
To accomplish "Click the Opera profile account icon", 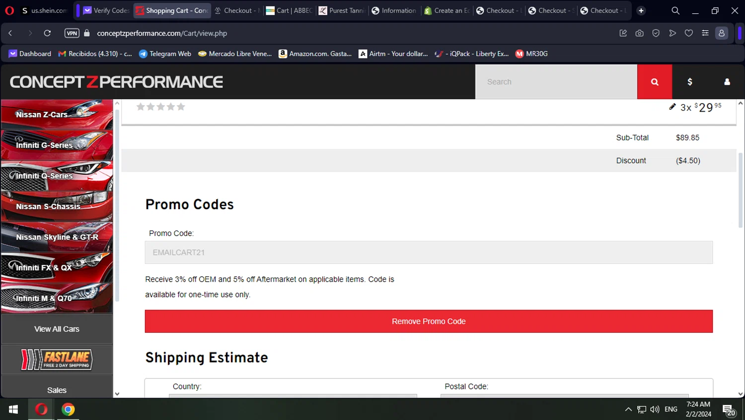I will 722,33.
